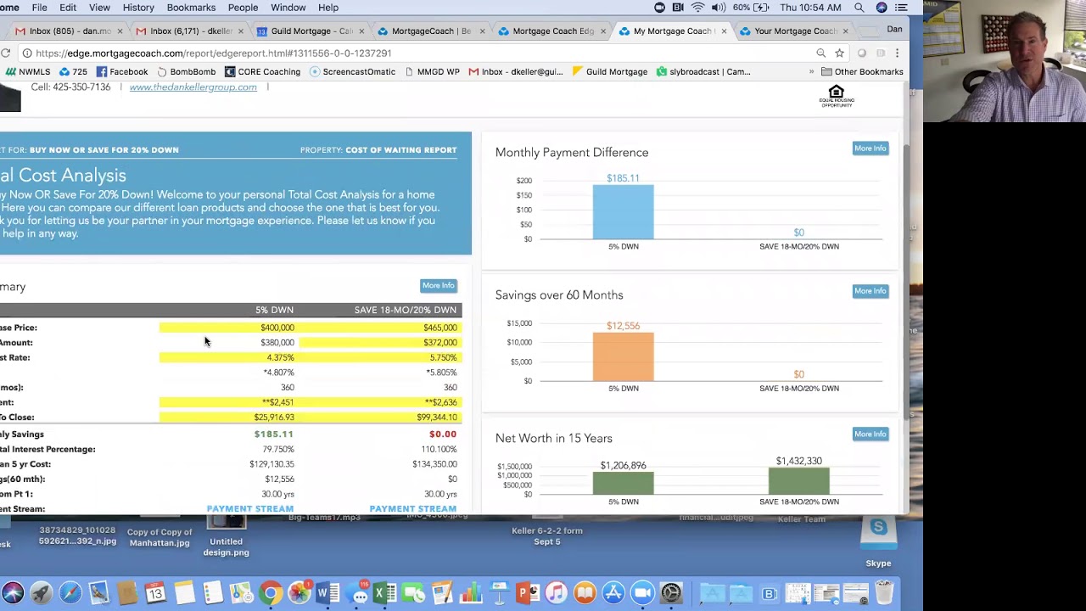Open the History menu

coord(138,8)
